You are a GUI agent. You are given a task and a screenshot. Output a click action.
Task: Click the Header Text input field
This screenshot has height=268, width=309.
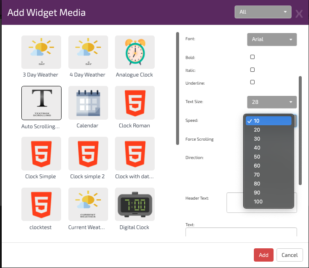[x=235, y=202]
